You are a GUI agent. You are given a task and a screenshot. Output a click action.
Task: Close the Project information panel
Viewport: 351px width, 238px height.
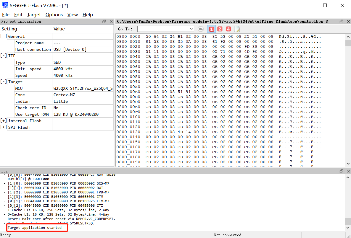coord(111,22)
